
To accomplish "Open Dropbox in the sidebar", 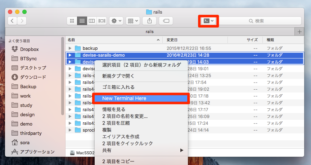I will click(x=29, y=49).
